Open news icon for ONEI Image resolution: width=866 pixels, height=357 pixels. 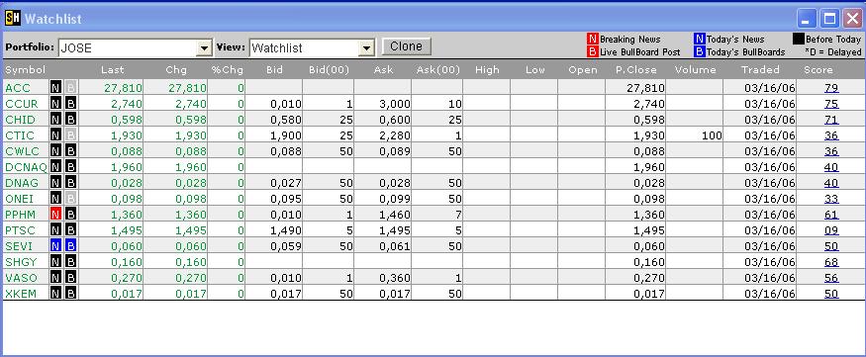coord(55,199)
